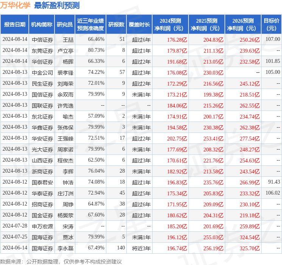Click the 研报数 column header
This screenshot has height=265, width=282.
(x=116, y=25)
